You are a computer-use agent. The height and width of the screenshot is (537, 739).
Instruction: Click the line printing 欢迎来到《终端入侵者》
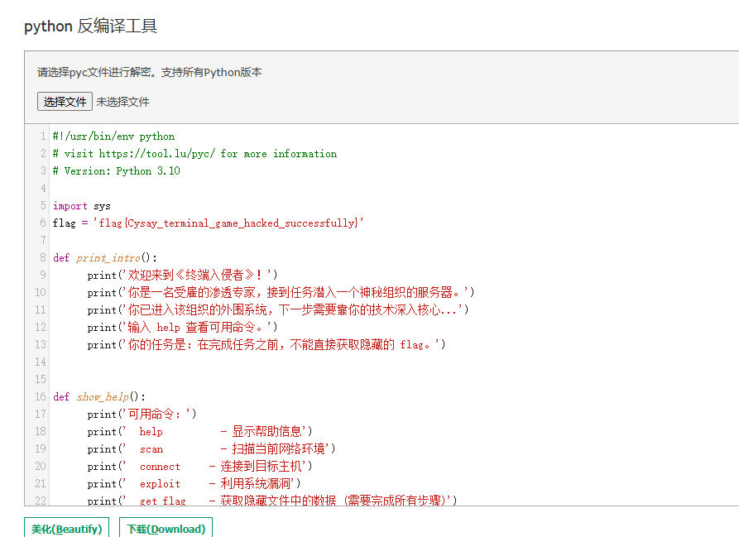pos(182,276)
